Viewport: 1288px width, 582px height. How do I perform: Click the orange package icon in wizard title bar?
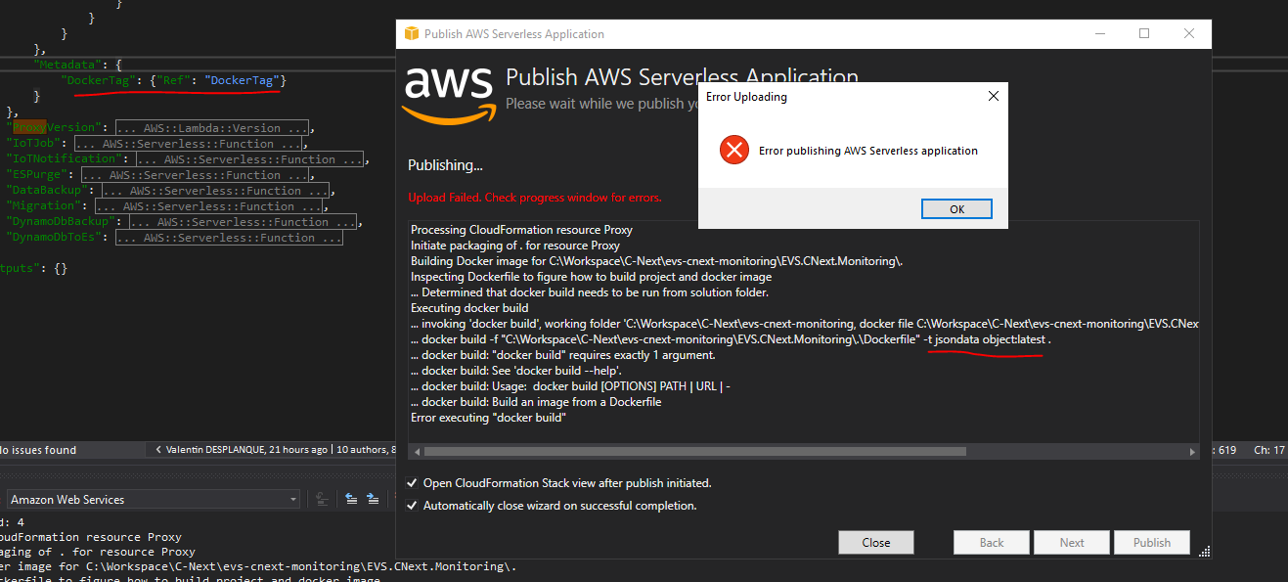coord(411,33)
